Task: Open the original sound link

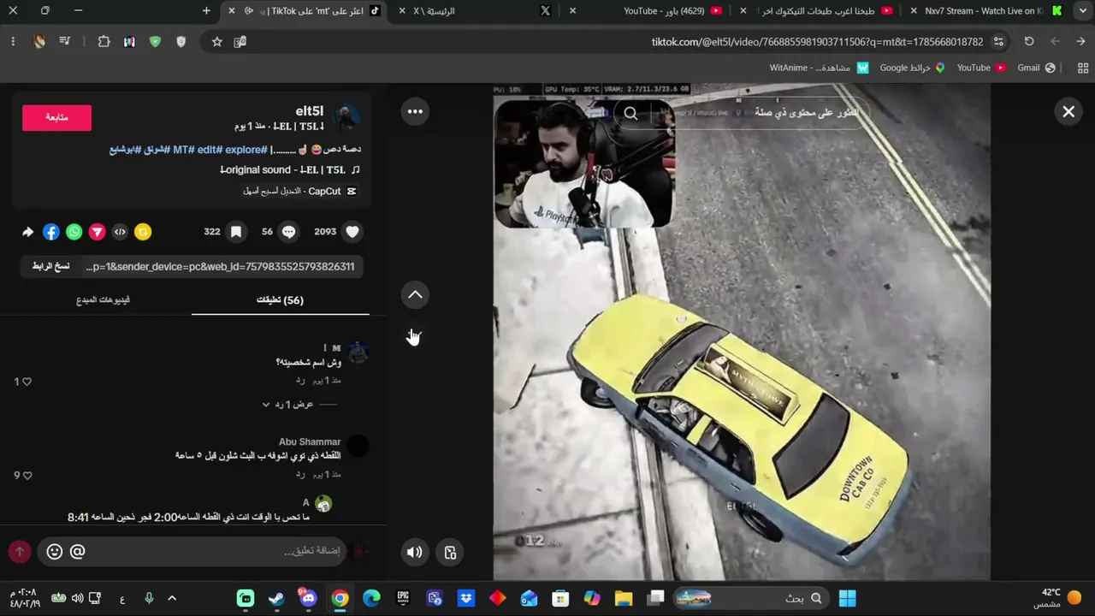Action: (x=290, y=170)
